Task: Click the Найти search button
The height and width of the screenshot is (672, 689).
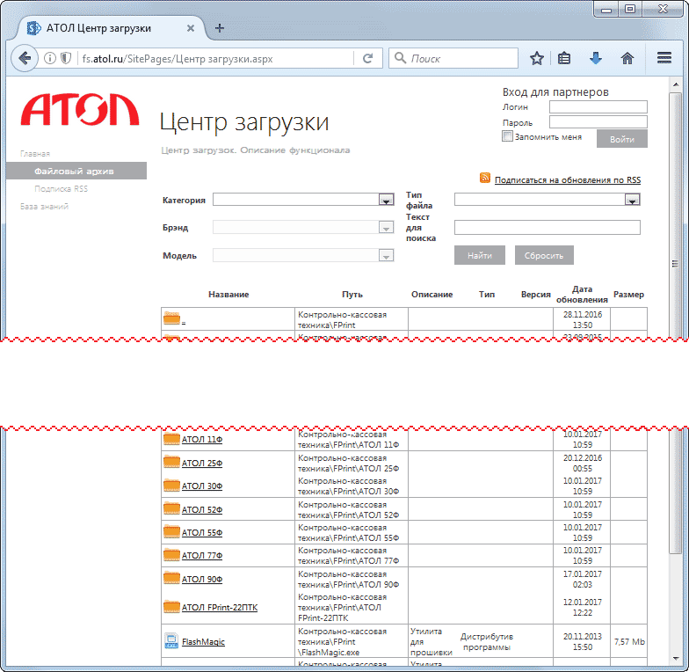Action: [480, 255]
